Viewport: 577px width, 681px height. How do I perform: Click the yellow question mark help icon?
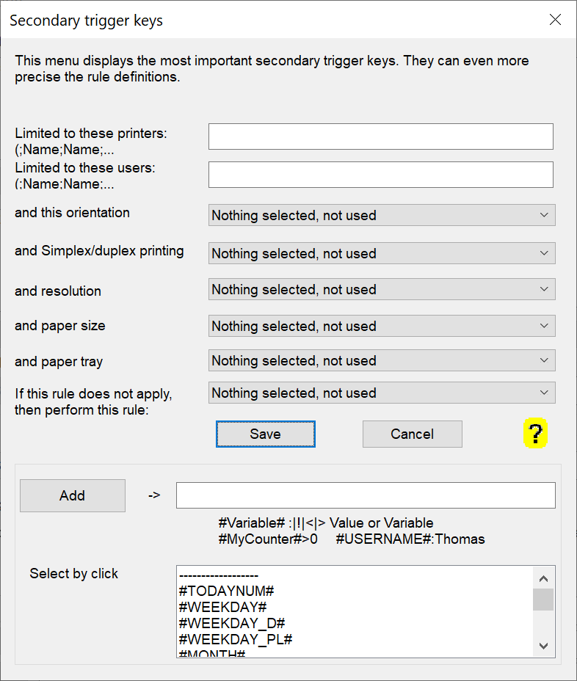point(536,434)
